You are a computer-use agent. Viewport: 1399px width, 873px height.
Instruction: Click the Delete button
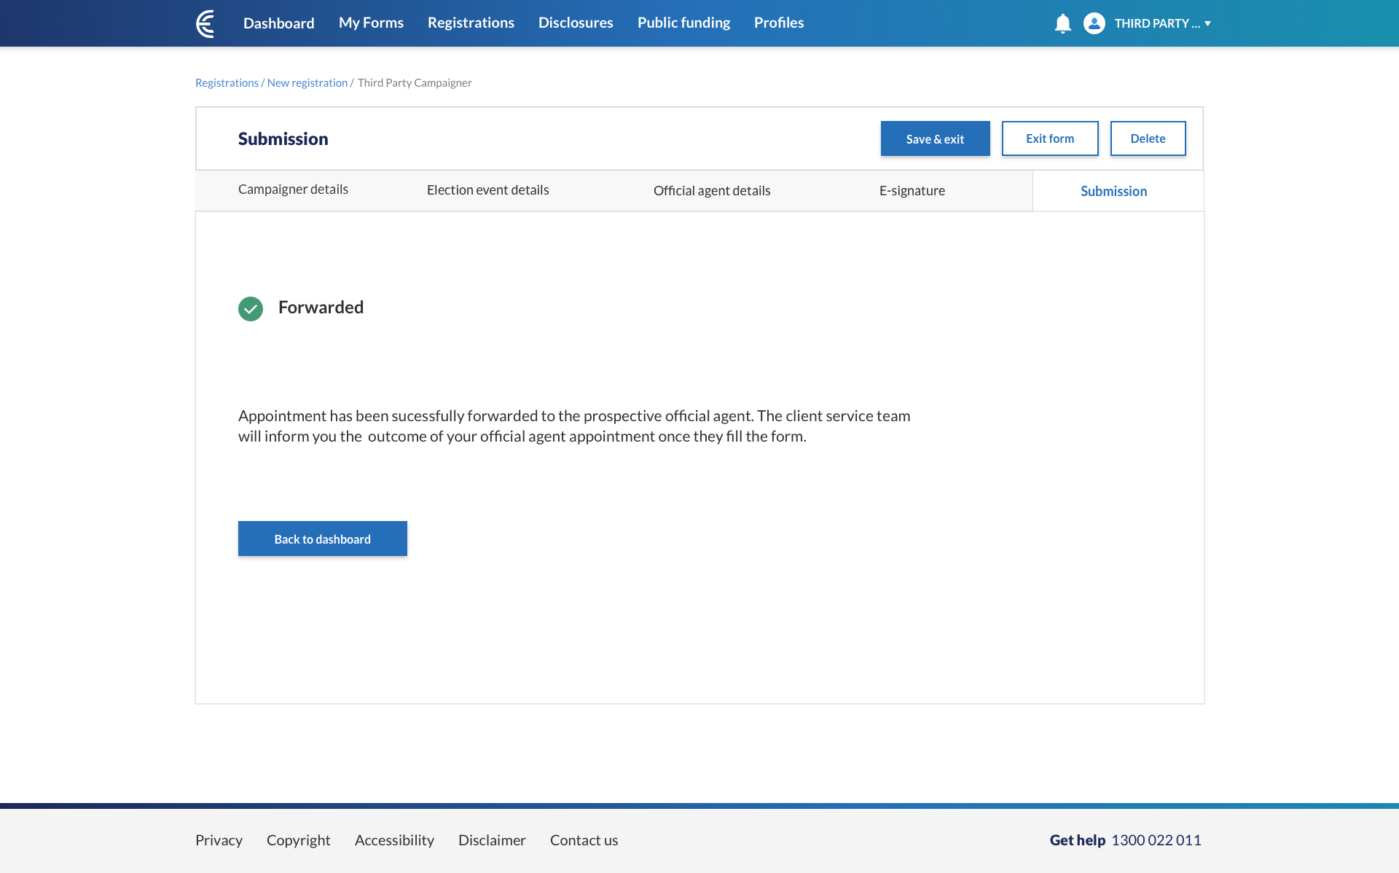(1148, 138)
